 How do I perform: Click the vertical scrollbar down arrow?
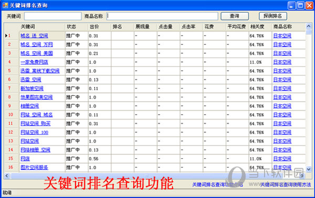(309, 169)
